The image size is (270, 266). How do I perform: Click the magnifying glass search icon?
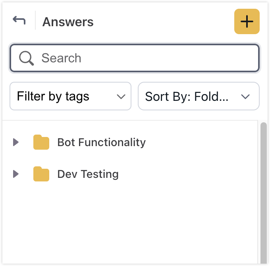click(27, 58)
